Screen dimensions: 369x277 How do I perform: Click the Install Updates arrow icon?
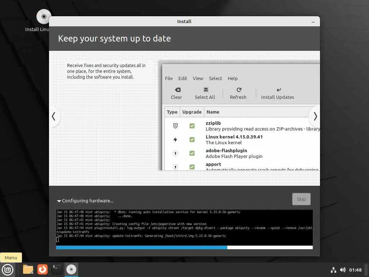tap(279, 90)
